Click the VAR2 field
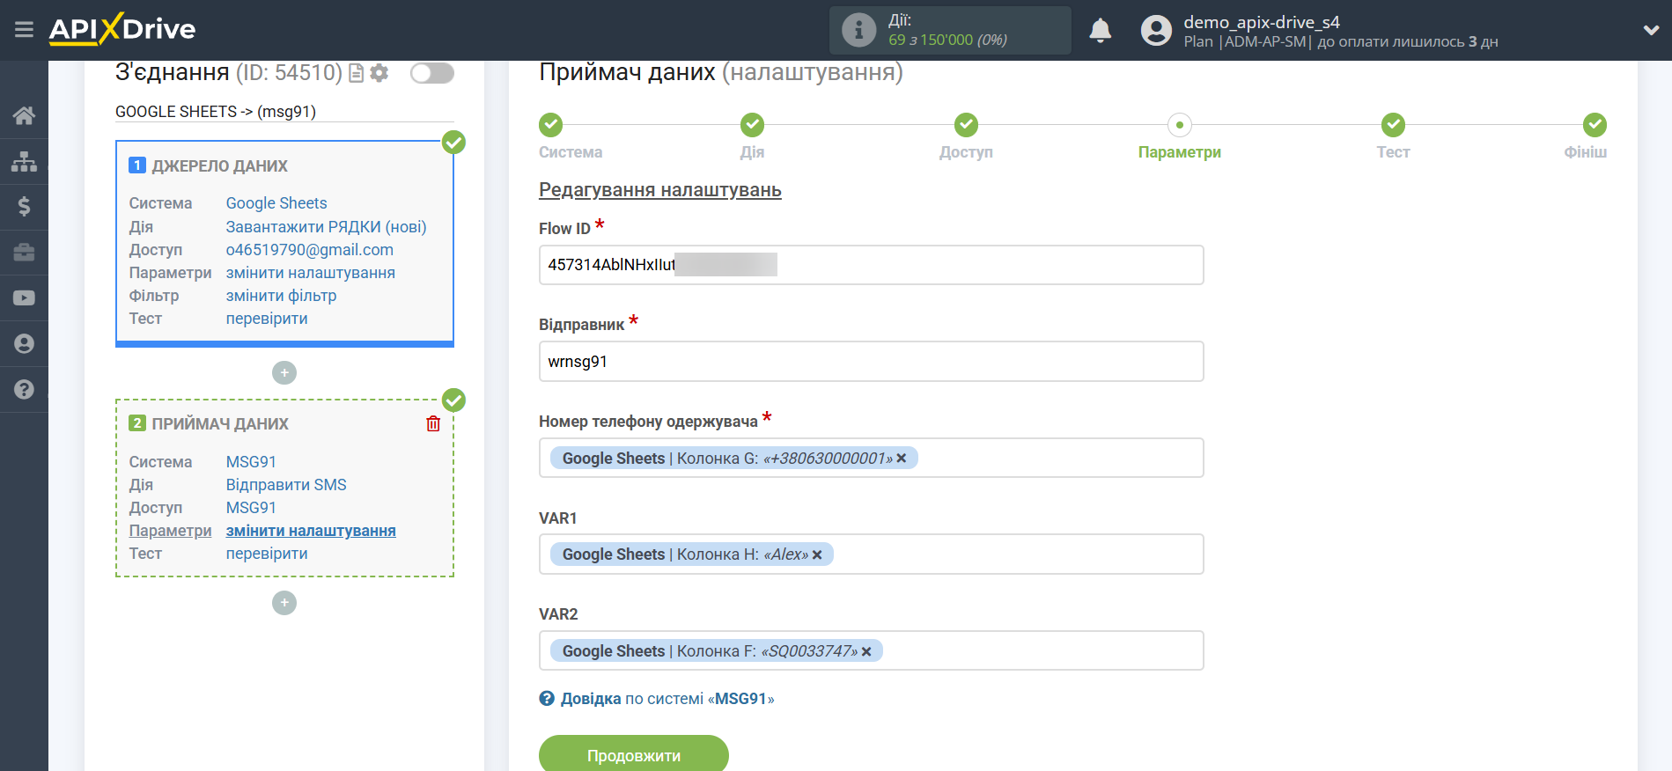The height and width of the screenshot is (771, 1672). click(x=871, y=650)
